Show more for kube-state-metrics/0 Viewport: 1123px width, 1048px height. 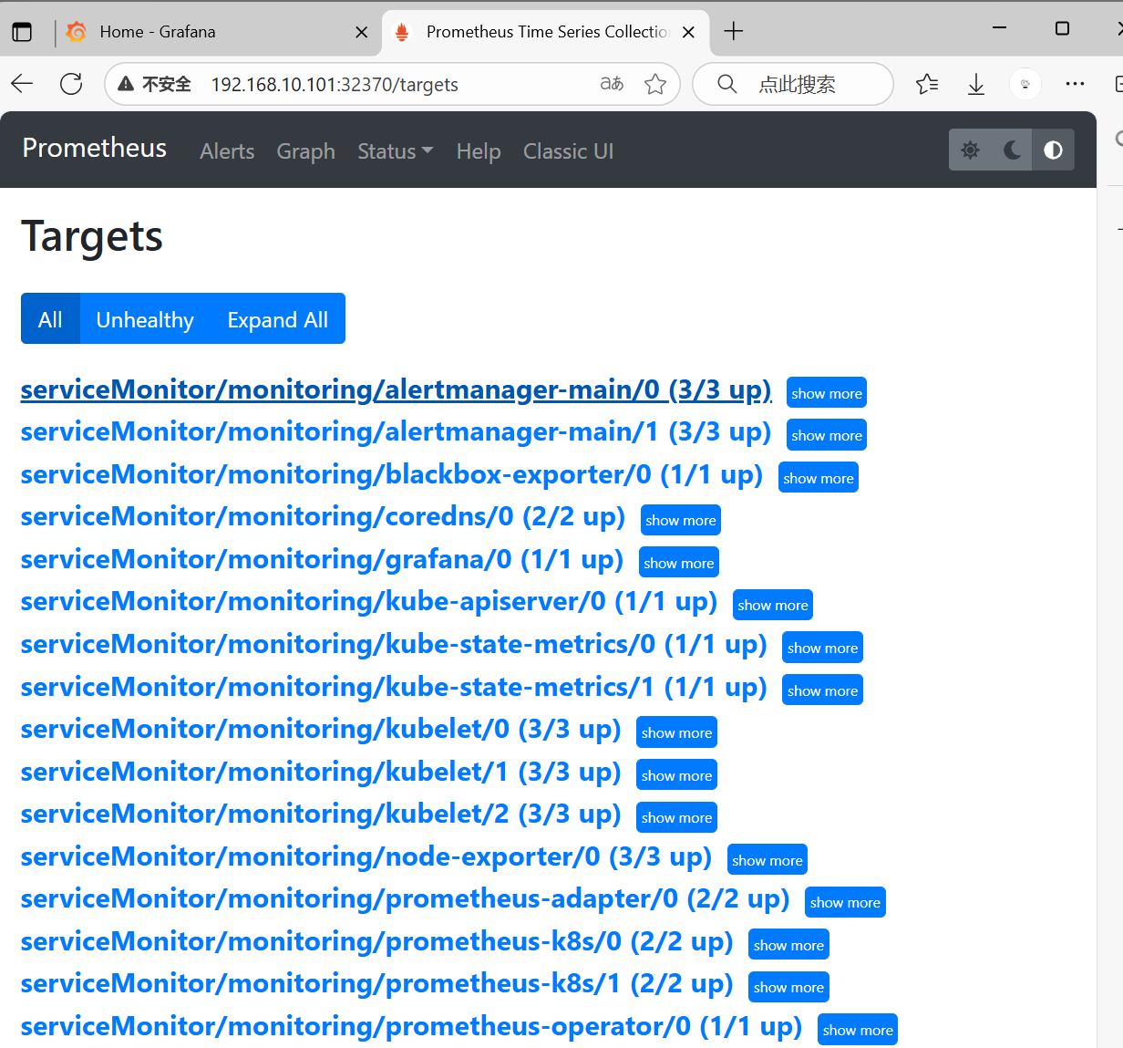point(823,648)
